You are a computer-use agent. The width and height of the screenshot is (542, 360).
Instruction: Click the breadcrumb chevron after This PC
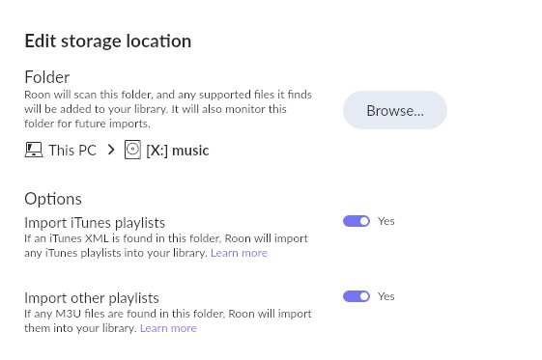110,150
